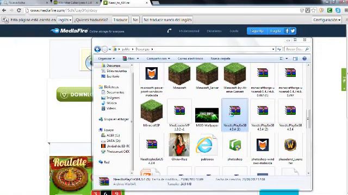The image size is (348, 195).
Task: Open the Minecraft_Server file icon
Action: click(x=207, y=74)
